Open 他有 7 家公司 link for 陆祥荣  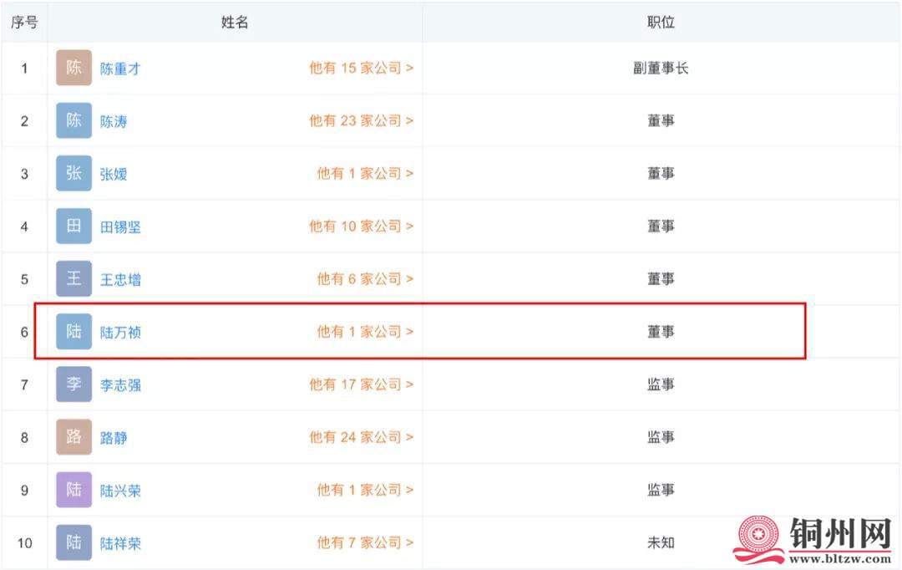coord(365,542)
